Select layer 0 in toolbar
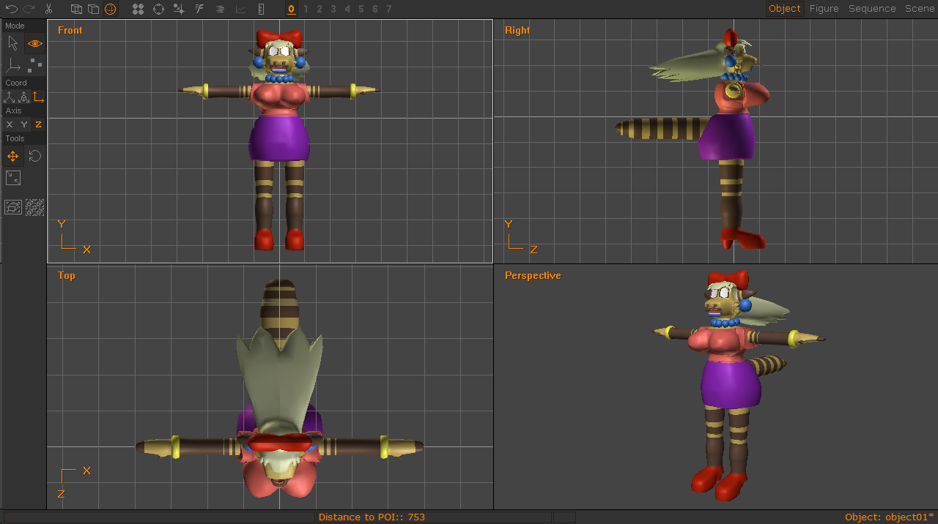 pyautogui.click(x=291, y=9)
